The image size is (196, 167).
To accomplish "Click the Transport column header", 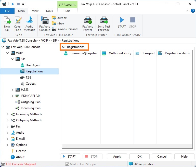I will [x=145, y=53].
